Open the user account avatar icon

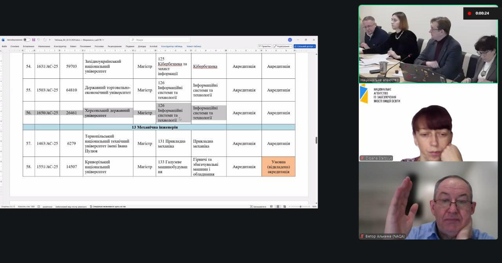pyautogui.click(x=290, y=40)
